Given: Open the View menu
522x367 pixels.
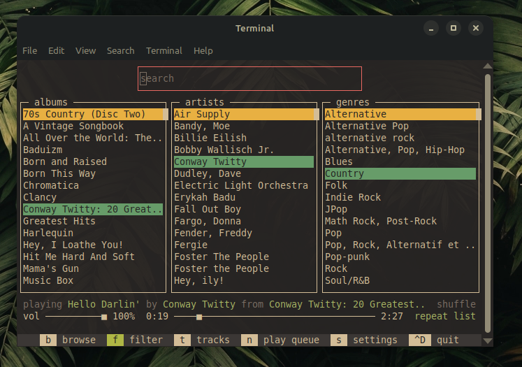Looking at the screenshot, I should 85,50.
